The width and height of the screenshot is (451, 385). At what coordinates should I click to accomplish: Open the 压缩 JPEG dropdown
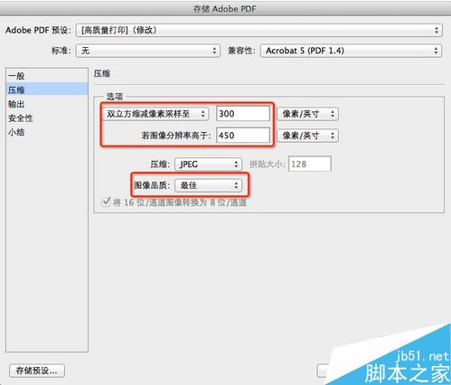(x=208, y=164)
